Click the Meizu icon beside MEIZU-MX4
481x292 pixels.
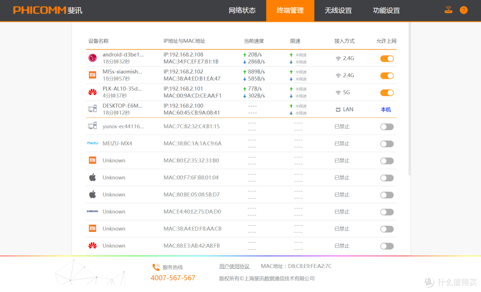(x=93, y=143)
